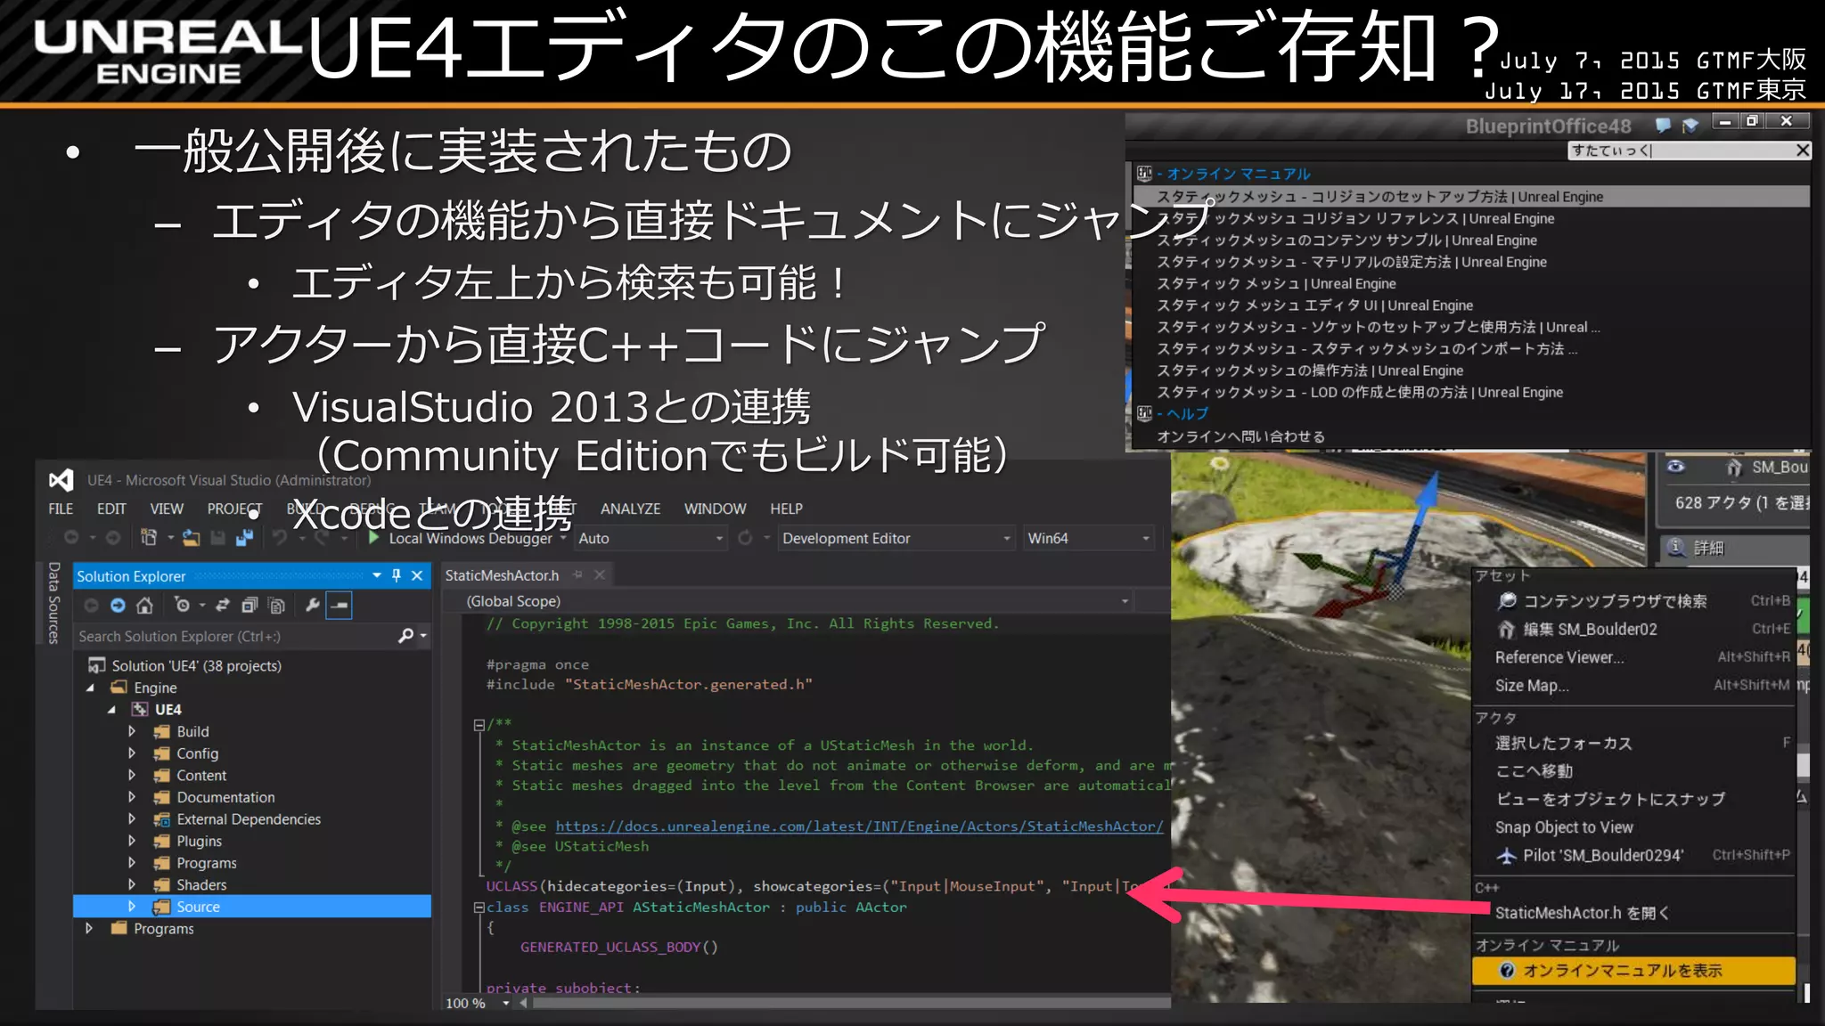The width and height of the screenshot is (1825, 1026).
Task: Collapse the Engine folder in Solution Explorer
Action: click(x=90, y=688)
